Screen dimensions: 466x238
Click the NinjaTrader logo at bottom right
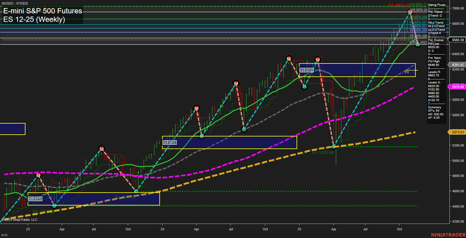(448, 235)
